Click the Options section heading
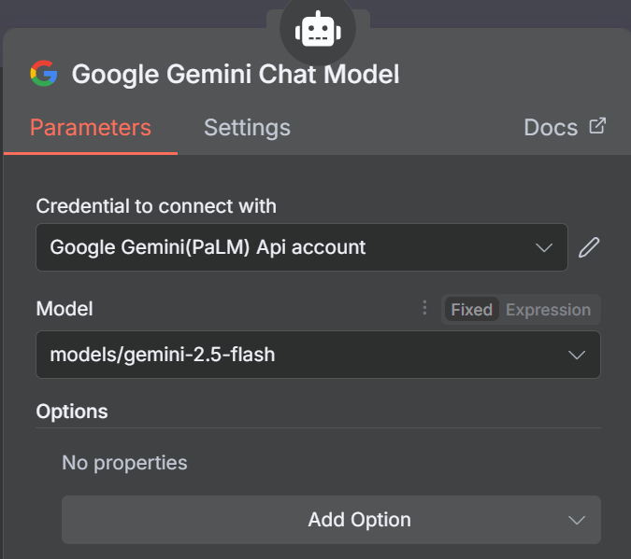This screenshot has height=559, width=631. pyautogui.click(x=72, y=411)
